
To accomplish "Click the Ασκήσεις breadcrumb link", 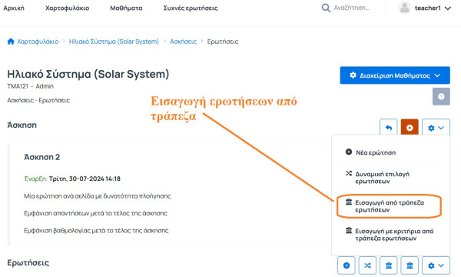I will coord(183,42).
